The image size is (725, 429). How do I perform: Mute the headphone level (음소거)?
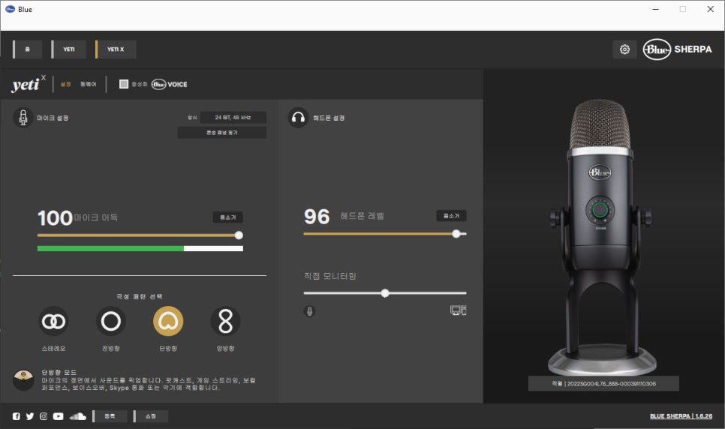(x=451, y=216)
